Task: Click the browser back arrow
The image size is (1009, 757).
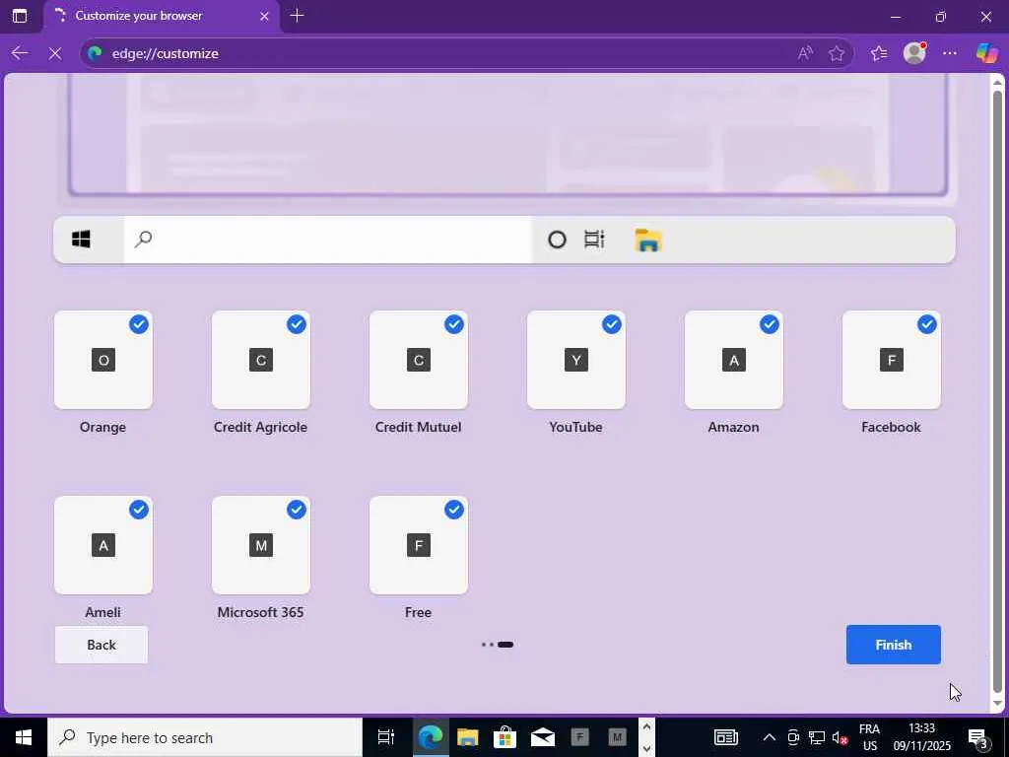Action: (20, 53)
